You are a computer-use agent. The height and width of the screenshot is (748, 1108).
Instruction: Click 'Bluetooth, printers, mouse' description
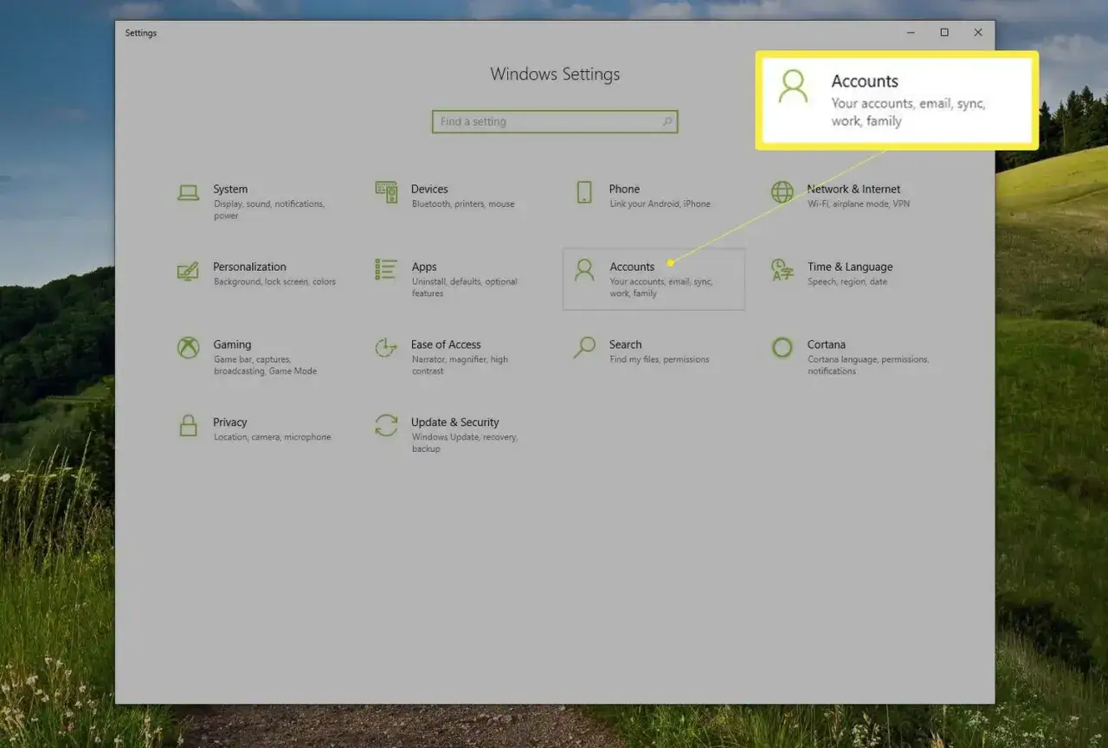pyautogui.click(x=463, y=204)
